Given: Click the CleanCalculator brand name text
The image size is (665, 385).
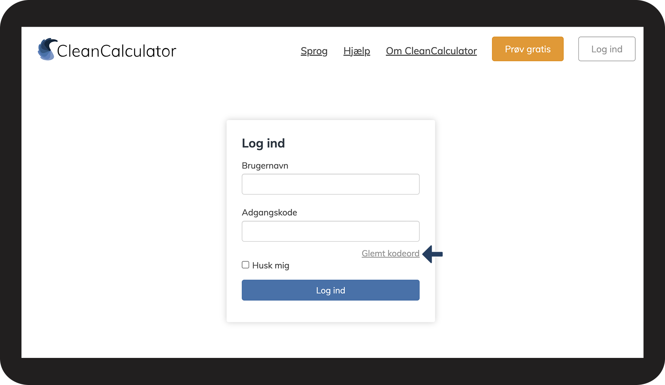Looking at the screenshot, I should [116, 51].
